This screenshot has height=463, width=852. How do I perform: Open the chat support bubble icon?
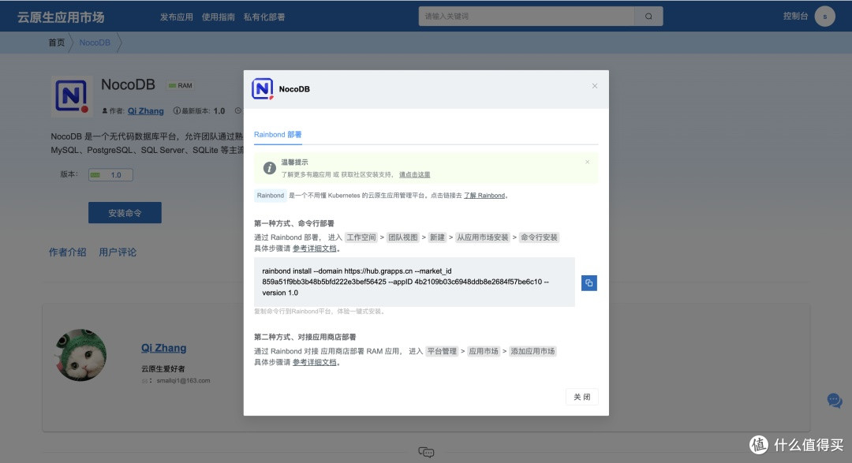click(x=835, y=401)
